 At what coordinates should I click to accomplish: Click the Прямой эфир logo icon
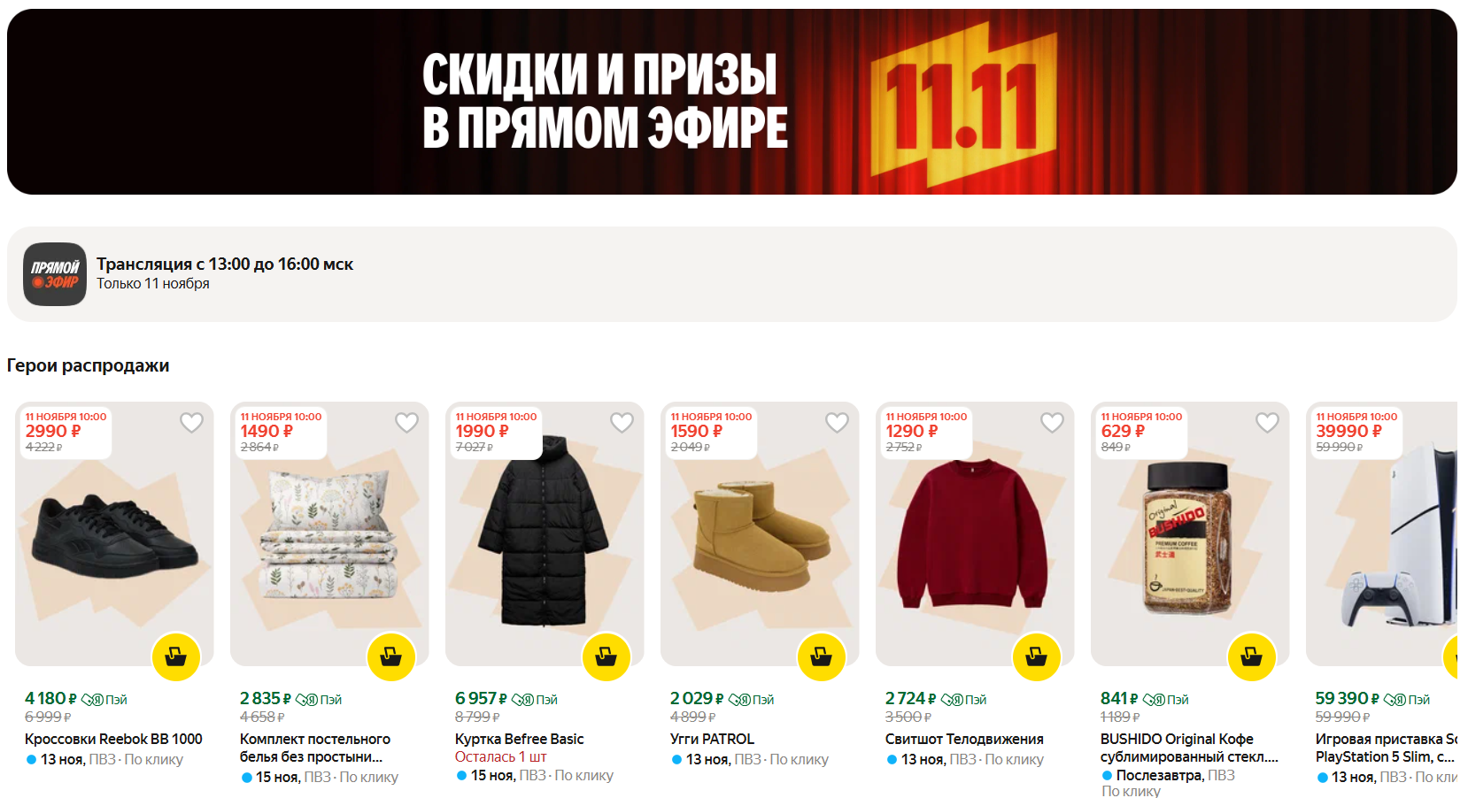point(55,274)
